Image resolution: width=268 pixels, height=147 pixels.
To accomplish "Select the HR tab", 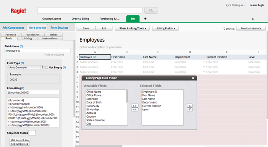I will (x=133, y=19).
